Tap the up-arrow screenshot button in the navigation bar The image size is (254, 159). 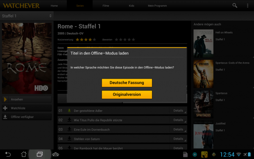point(56,154)
